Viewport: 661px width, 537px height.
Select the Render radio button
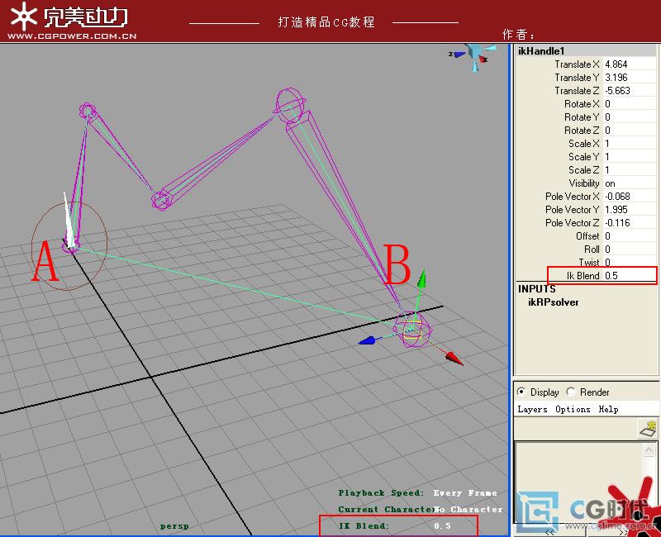(571, 392)
